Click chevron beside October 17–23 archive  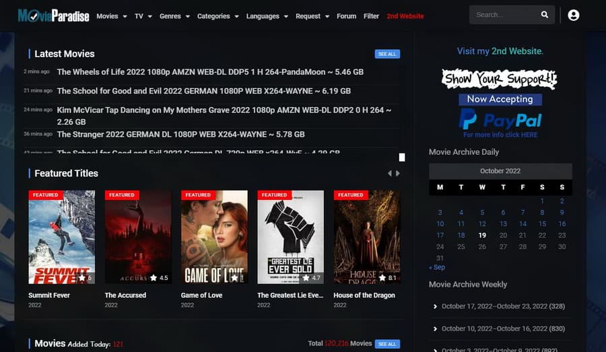(435, 306)
